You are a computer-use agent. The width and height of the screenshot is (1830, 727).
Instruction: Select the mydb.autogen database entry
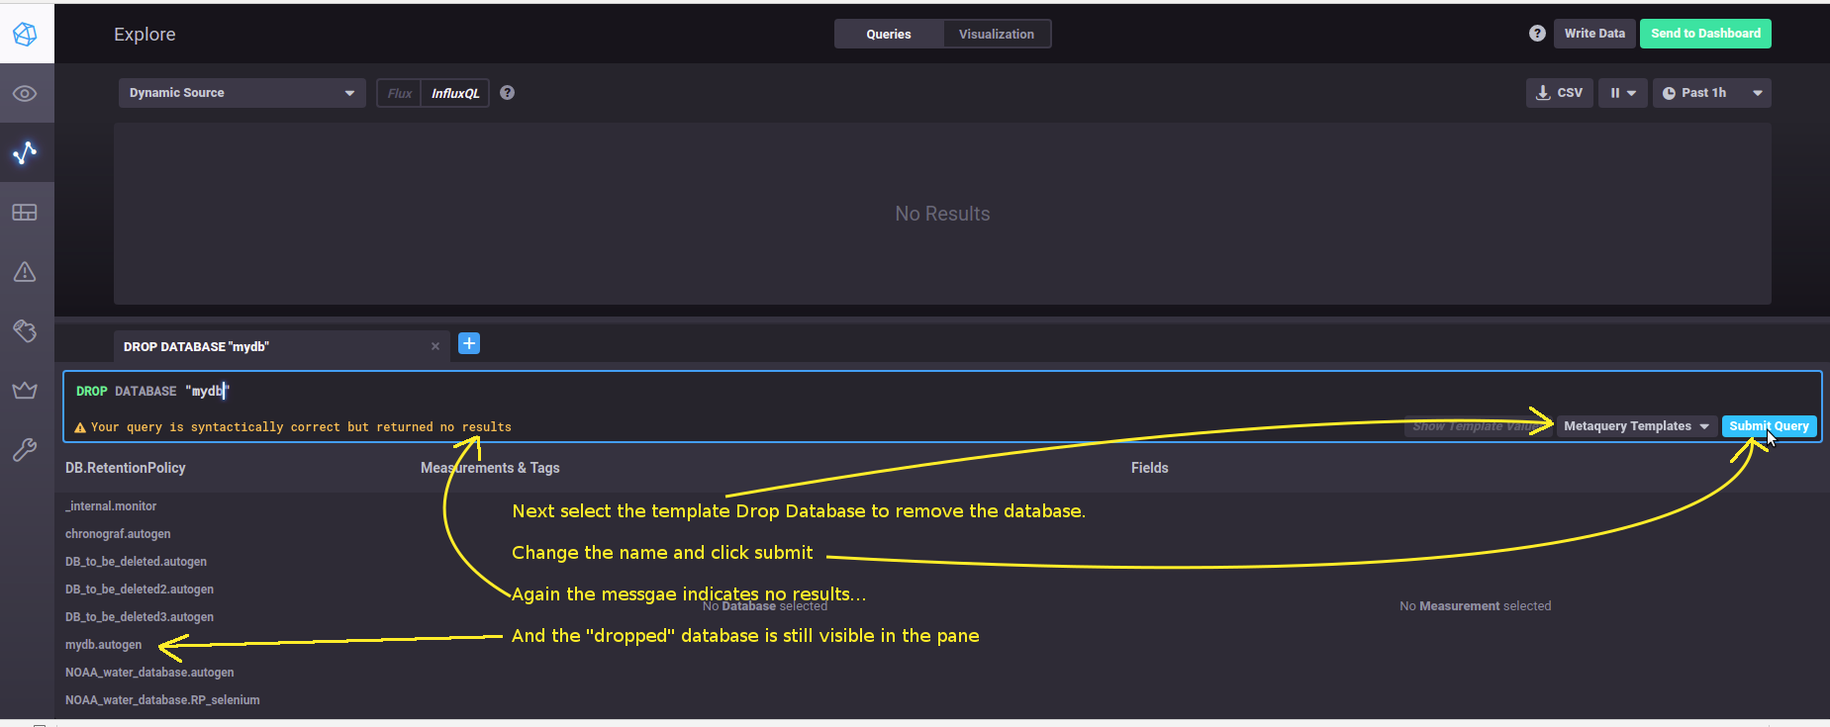pyautogui.click(x=103, y=644)
